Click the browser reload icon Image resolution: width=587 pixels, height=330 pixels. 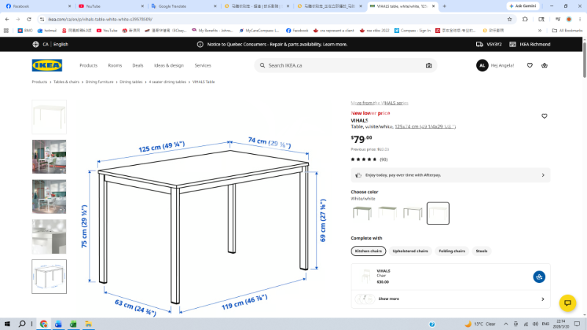(29, 19)
